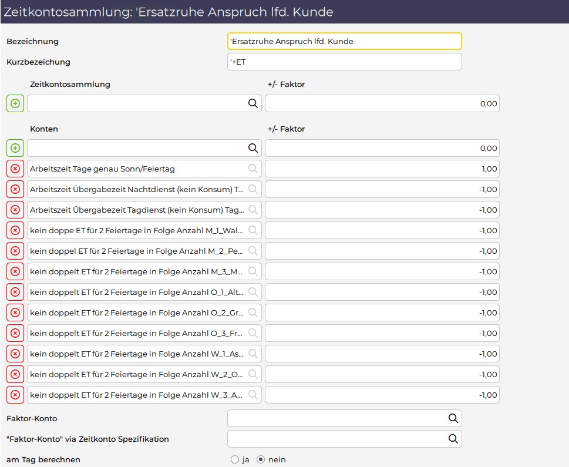Click the Zeitkontosammlung +/- Faktor field
Screen dimensions: 569x467
[382, 103]
